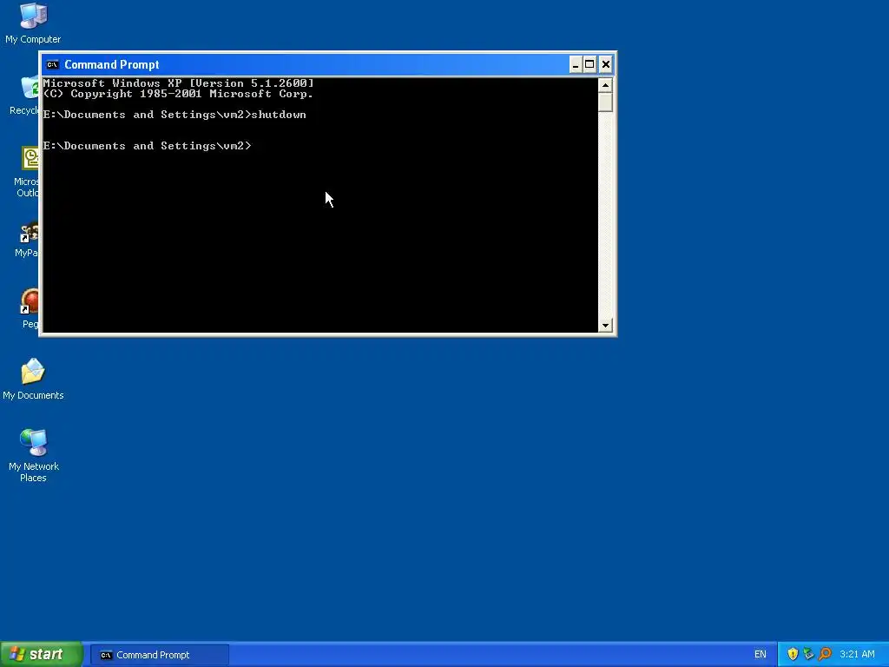Click the security shield tray icon
889x667 pixels.
[x=793, y=655]
